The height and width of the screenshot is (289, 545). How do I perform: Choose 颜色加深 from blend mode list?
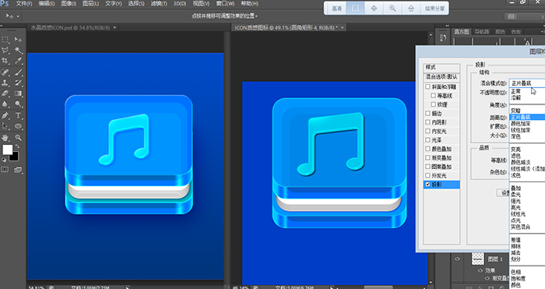[x=521, y=123]
